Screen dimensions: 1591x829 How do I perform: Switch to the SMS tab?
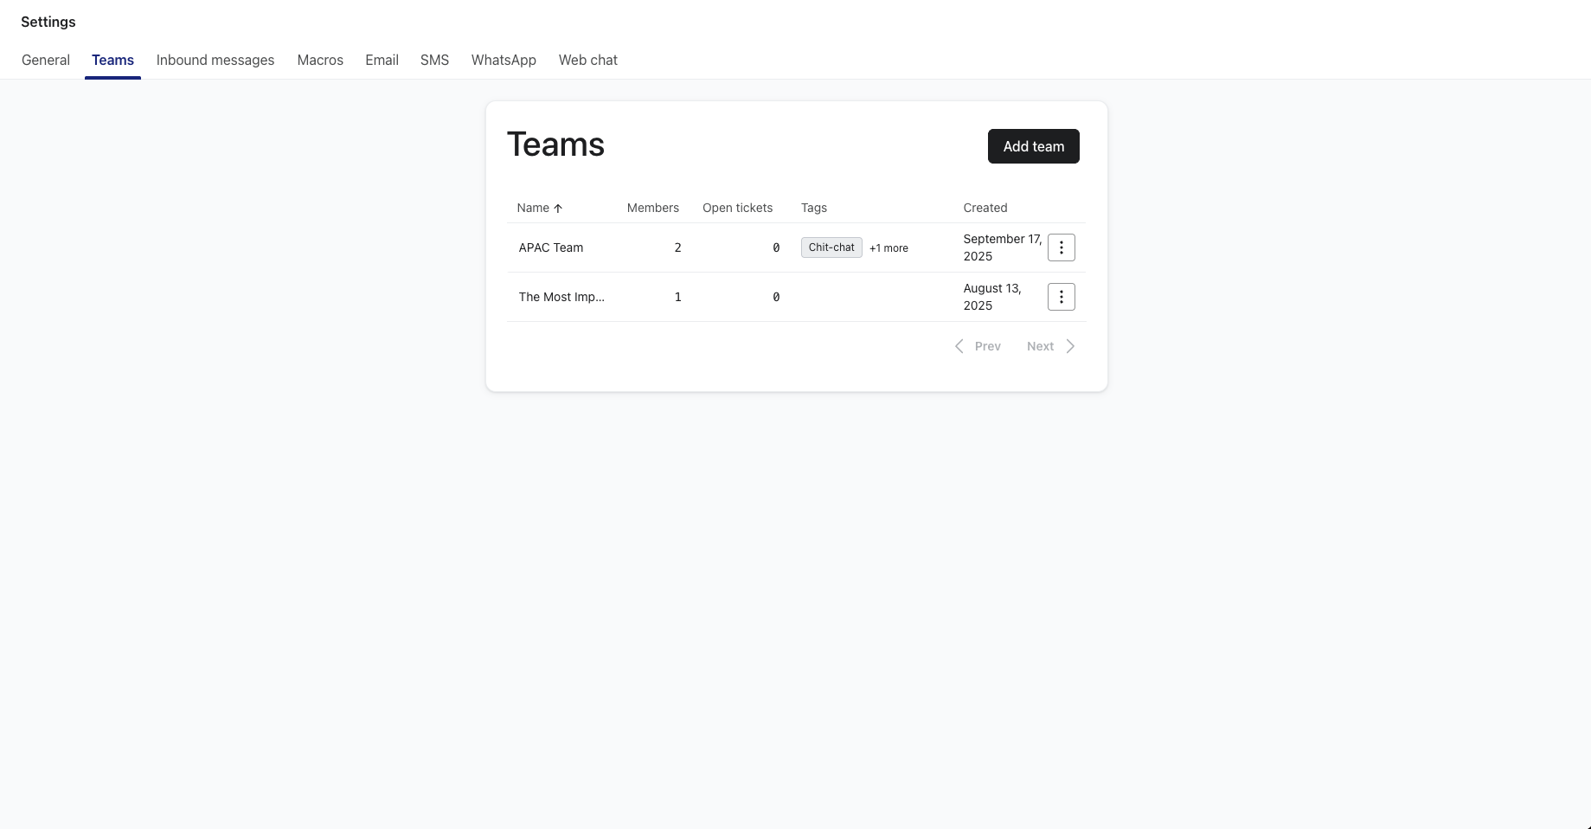(434, 60)
